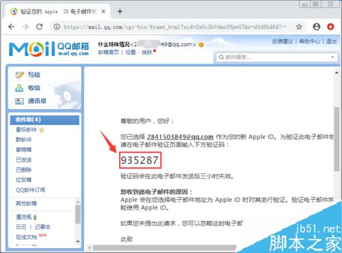Click the 收信 receive mail icon
The height and width of the screenshot is (253, 342).
pyautogui.click(x=19, y=88)
